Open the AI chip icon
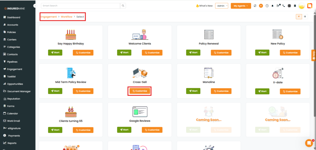The width and height of the screenshot is (316, 150). [289, 6]
